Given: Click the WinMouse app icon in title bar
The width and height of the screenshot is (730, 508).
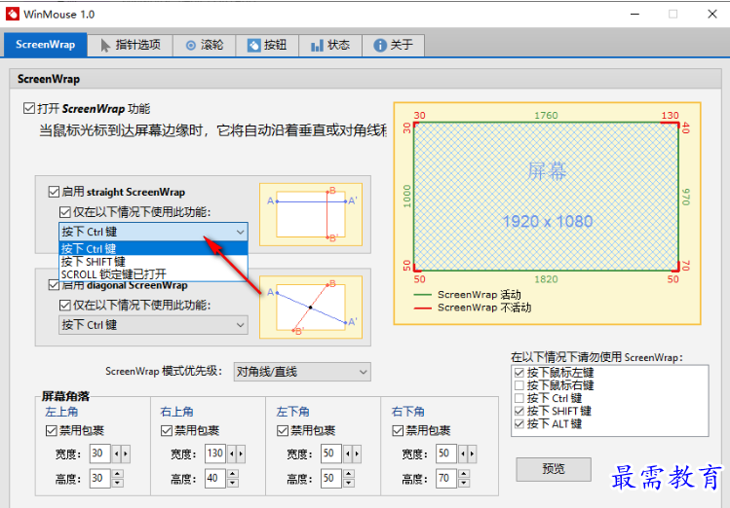Looking at the screenshot, I should [12, 14].
